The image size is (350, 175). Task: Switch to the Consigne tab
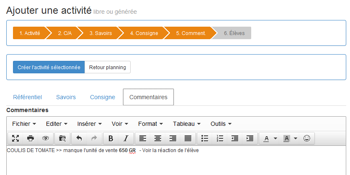point(103,97)
